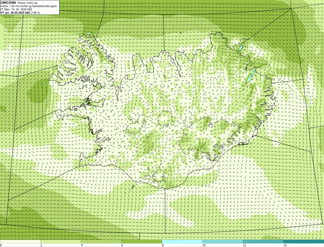324x247 pixels.
Task: Click the 'UWC/DINI: Vindur (10m) og' title line
Action: [x=19, y=3]
